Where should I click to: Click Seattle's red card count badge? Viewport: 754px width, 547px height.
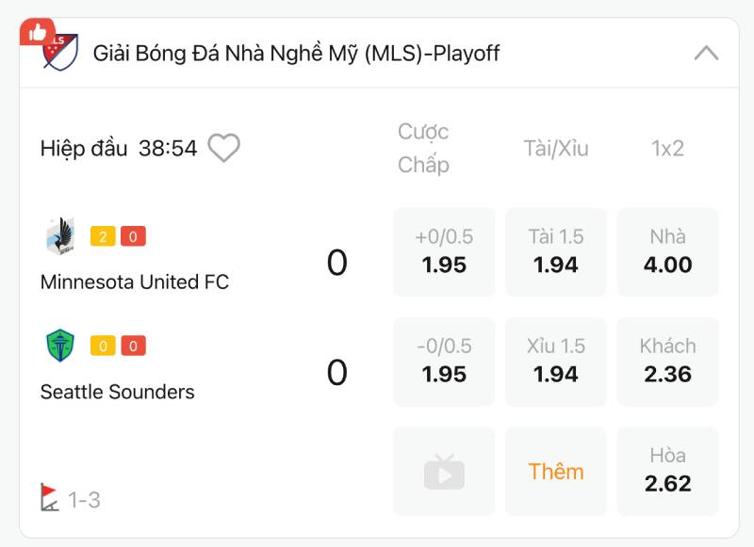[134, 346]
